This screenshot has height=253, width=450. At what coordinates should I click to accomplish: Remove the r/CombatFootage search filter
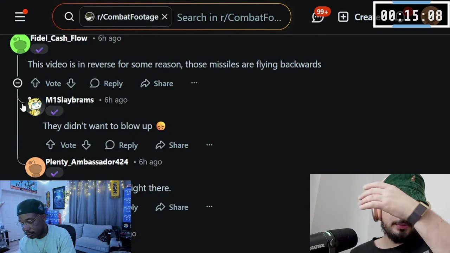coord(165,17)
